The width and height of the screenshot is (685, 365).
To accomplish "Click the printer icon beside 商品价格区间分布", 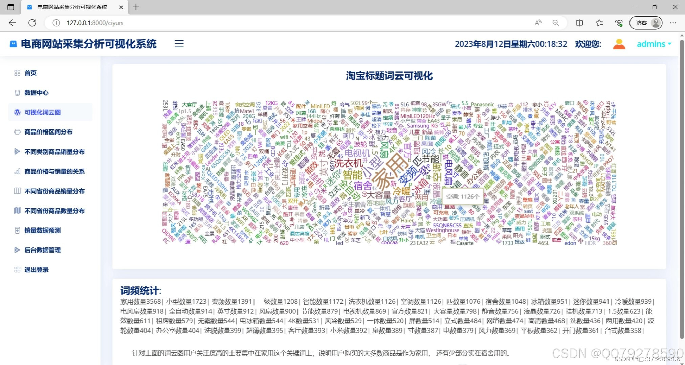I will pos(17,132).
